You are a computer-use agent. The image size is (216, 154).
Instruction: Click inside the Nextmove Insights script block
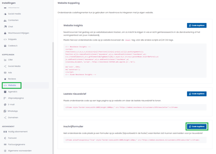pyautogui.click(x=135, y=61)
